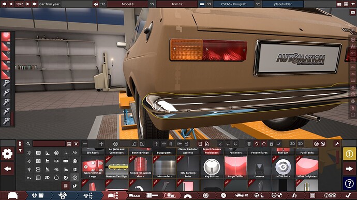Choose the Intercoolers fixture category
This screenshot has height=200, width=357.
tap(164, 167)
